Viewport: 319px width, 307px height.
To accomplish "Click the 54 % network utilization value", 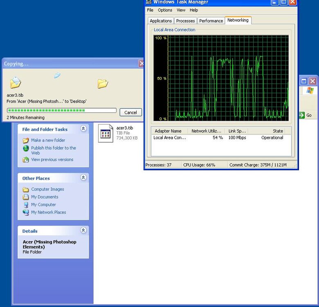I will click(218, 138).
